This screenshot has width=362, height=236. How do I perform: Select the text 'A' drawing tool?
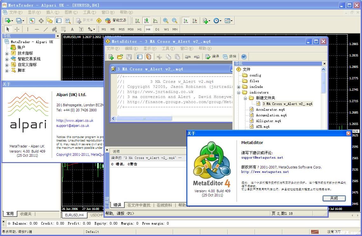(72, 29)
